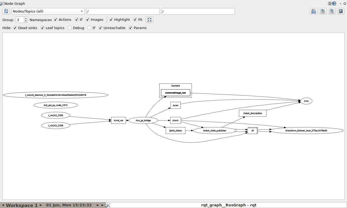This screenshot has height=208, width=347.
Task: Select the /rviz node
Action: (306, 101)
